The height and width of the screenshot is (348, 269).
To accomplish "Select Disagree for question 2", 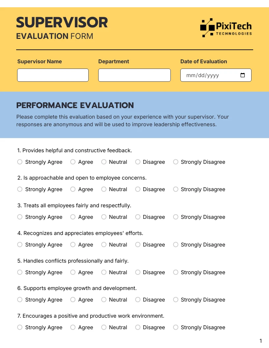I will (x=137, y=189).
